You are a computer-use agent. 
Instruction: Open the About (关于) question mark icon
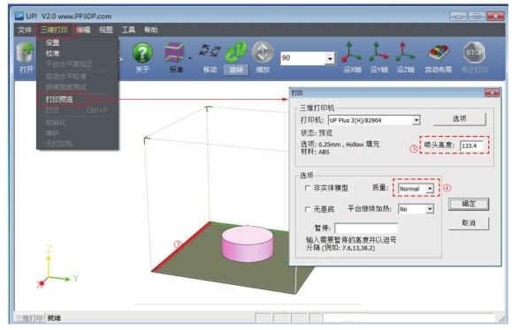tap(142, 53)
